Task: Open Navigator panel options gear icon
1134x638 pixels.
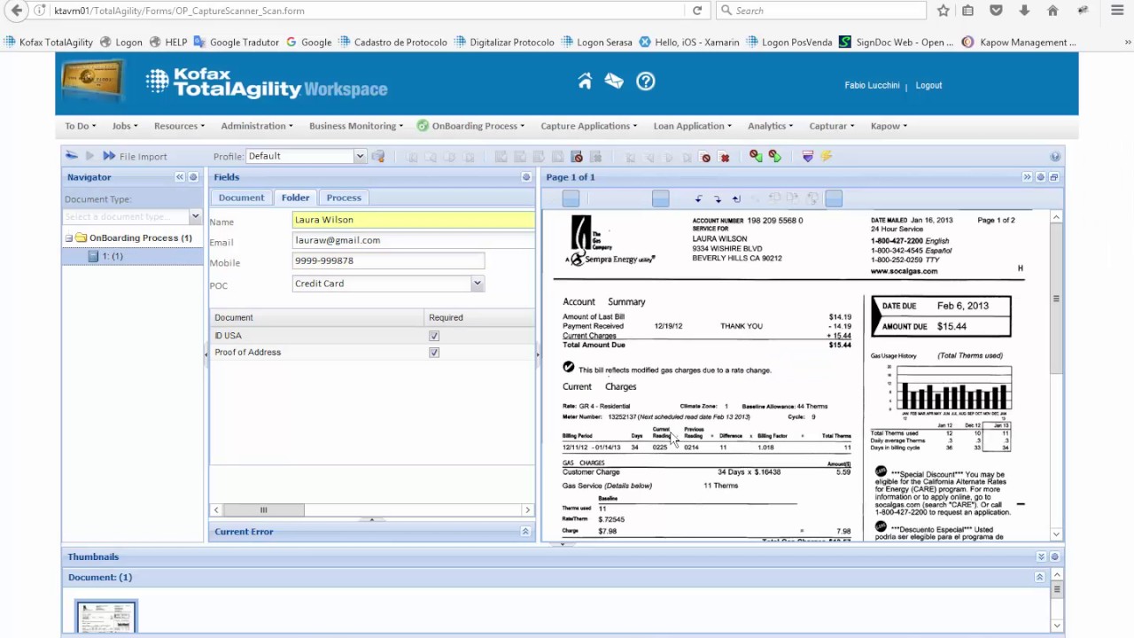Action: coord(193,177)
